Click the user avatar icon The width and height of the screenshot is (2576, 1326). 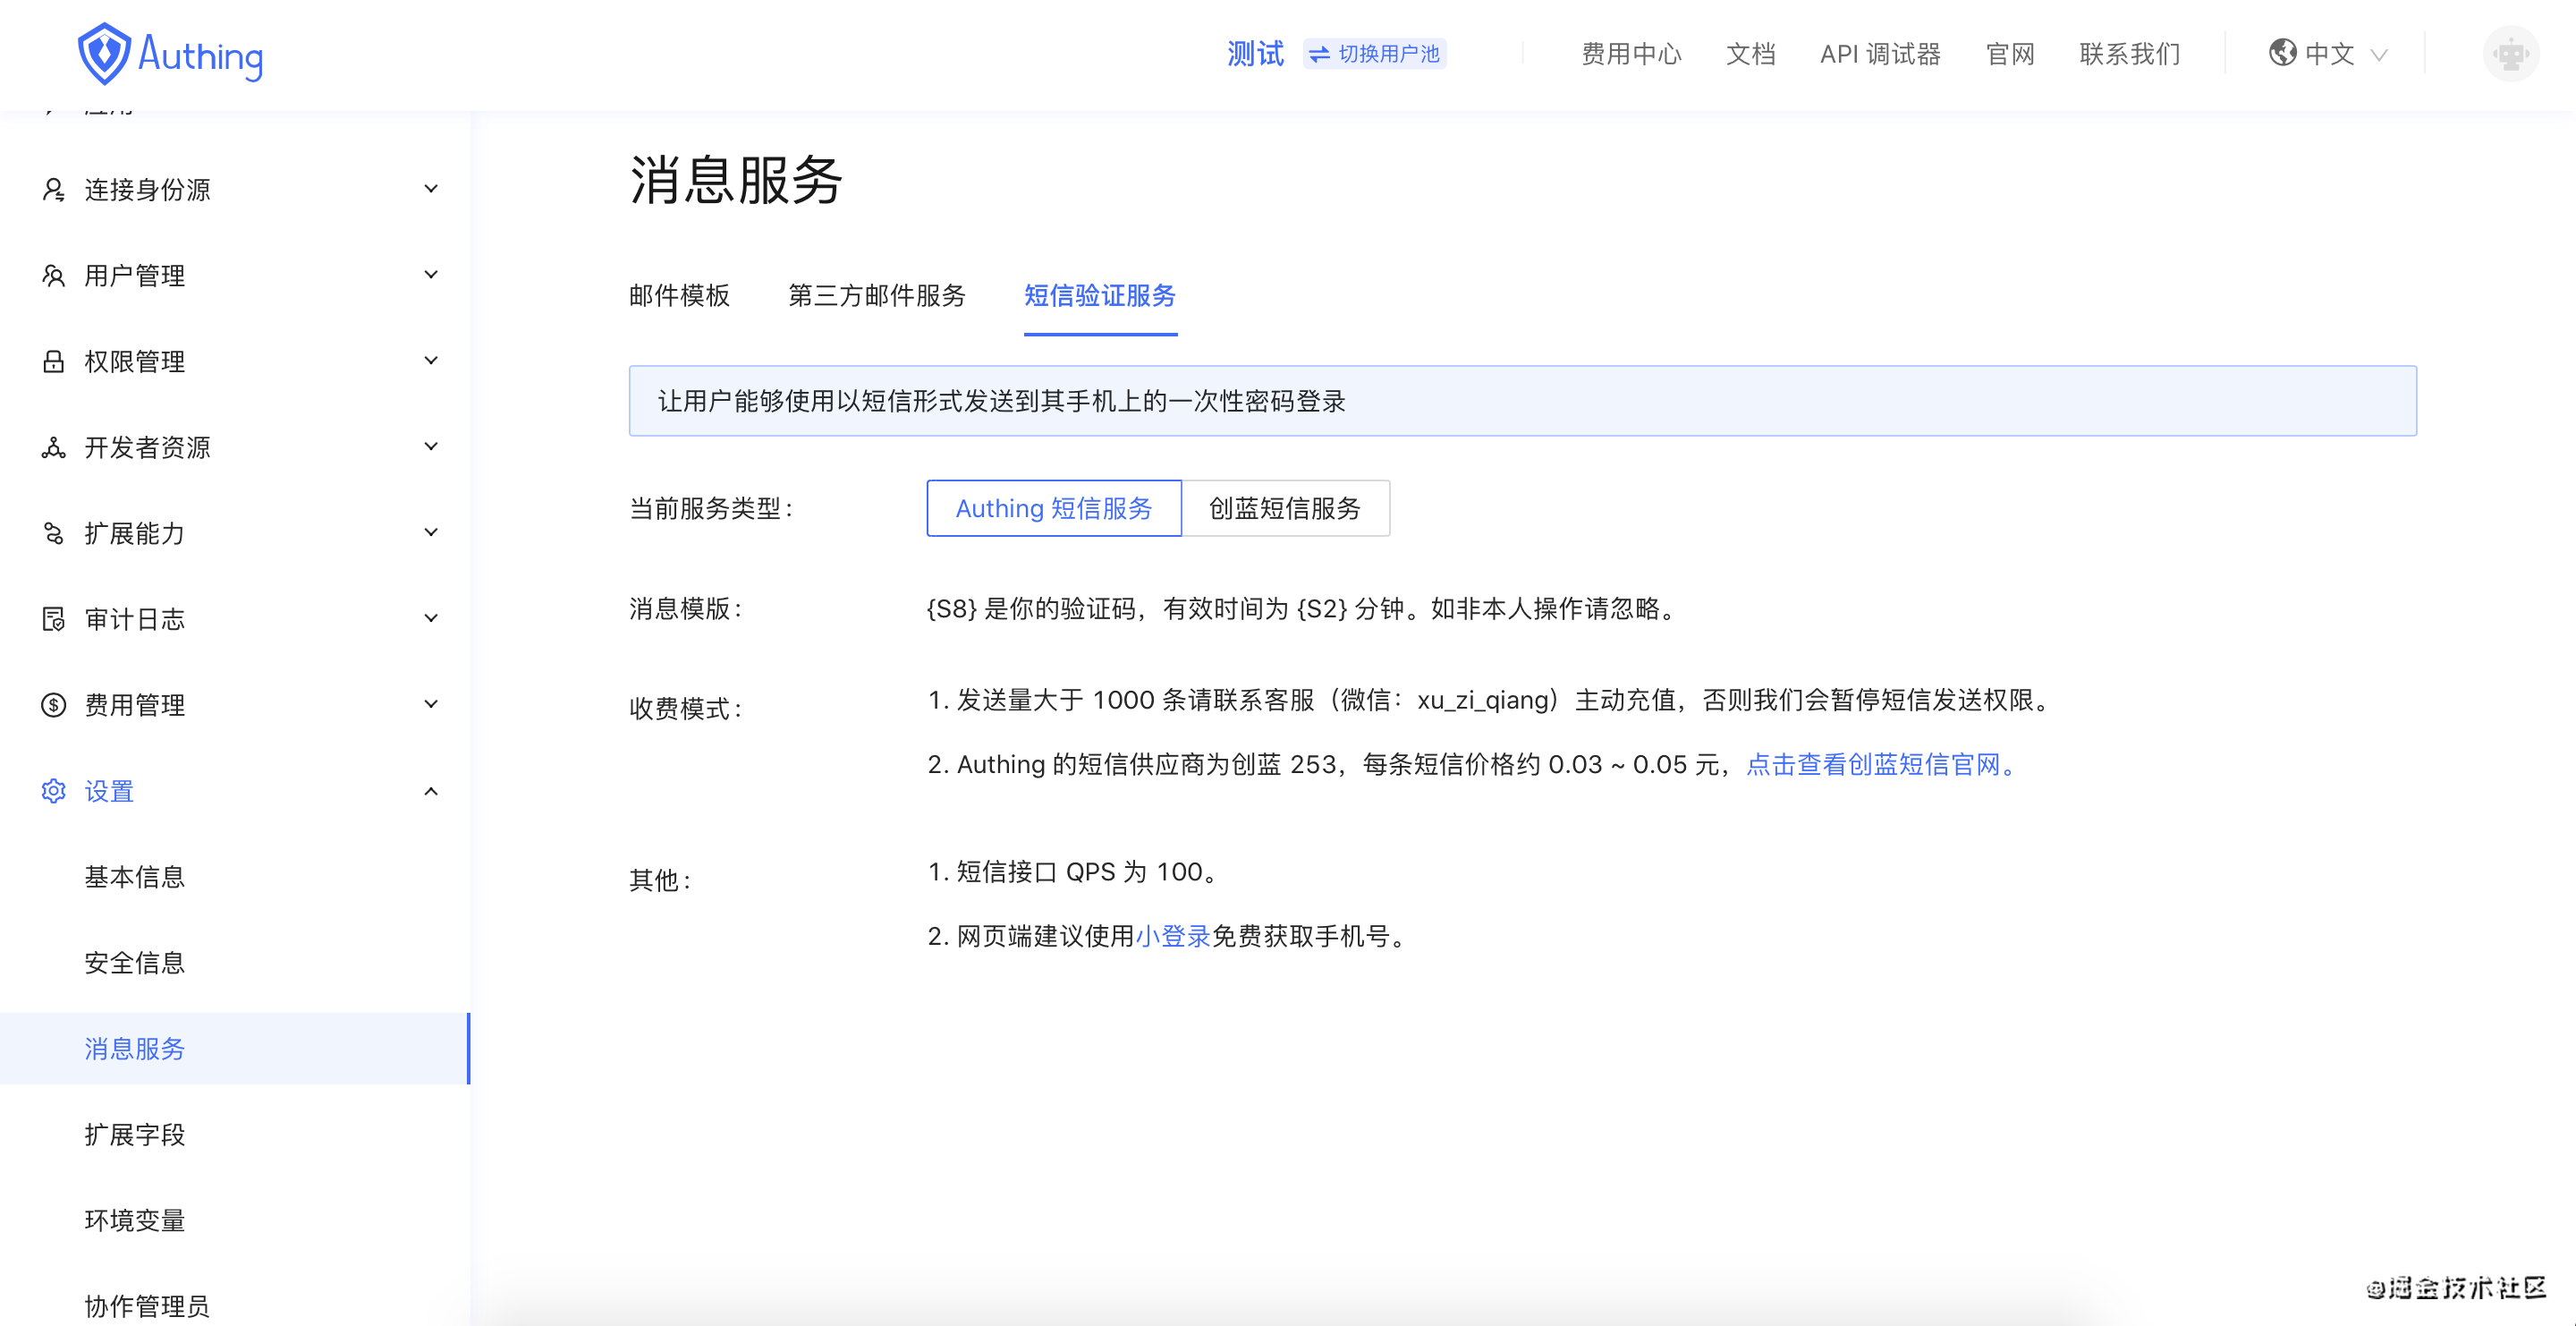tap(2510, 54)
